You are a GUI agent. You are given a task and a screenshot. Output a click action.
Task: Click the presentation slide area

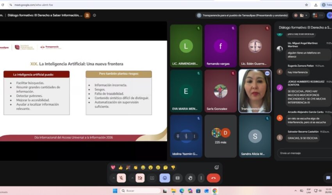[x=84, y=91]
